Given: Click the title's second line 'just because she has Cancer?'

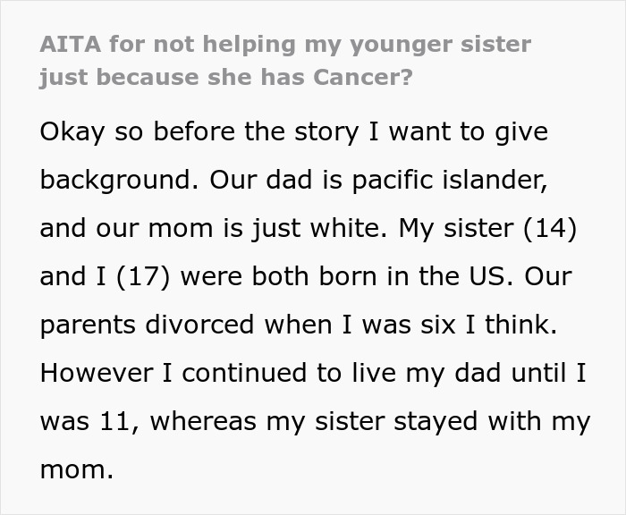Looking at the screenshot, I should [x=225, y=77].
